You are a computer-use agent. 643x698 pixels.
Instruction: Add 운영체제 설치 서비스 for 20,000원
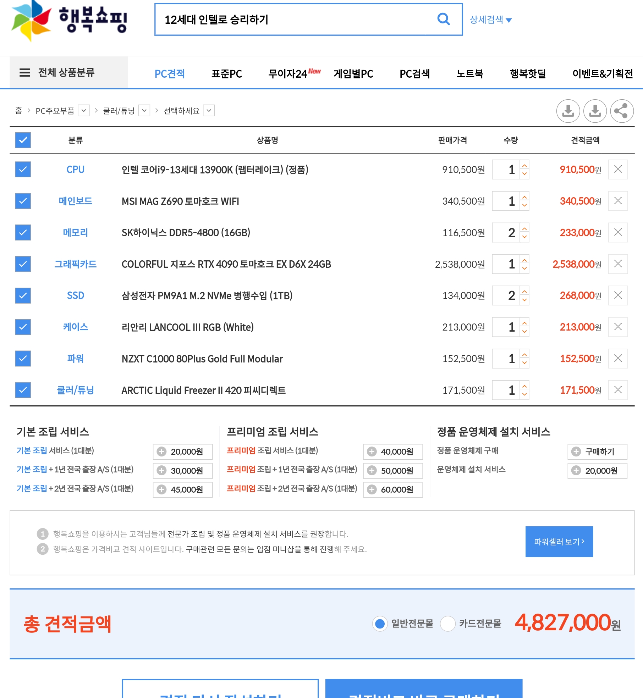[x=597, y=471]
